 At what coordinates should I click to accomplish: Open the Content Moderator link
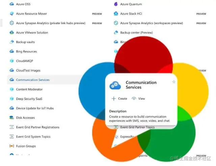point(29,89)
